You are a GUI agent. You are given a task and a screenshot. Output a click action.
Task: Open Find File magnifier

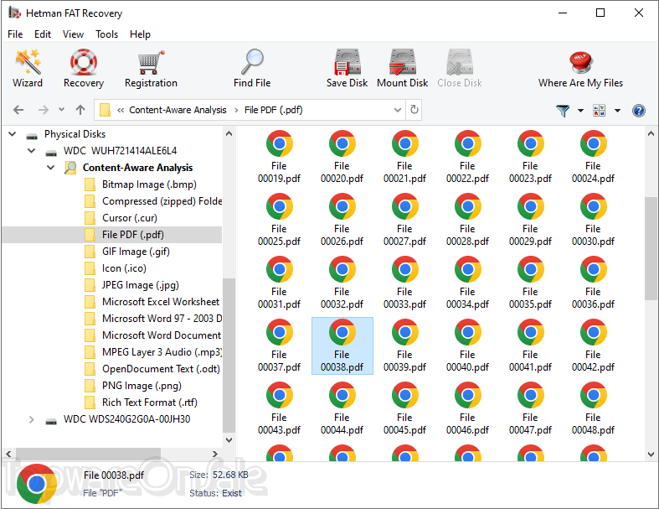click(252, 69)
